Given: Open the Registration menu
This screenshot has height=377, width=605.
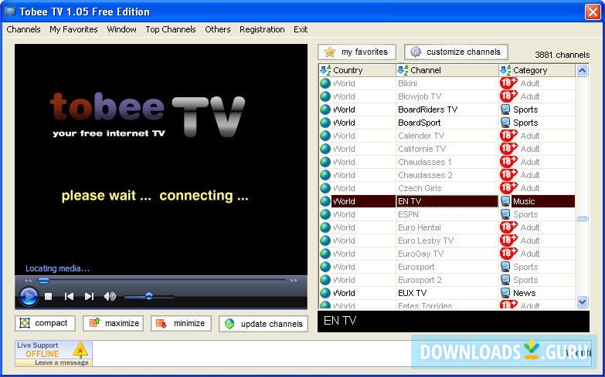Looking at the screenshot, I should pos(262,29).
